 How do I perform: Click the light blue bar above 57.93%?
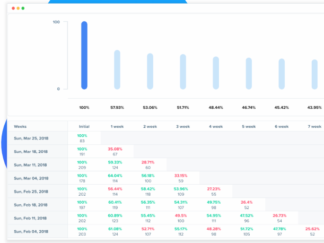[117, 70]
